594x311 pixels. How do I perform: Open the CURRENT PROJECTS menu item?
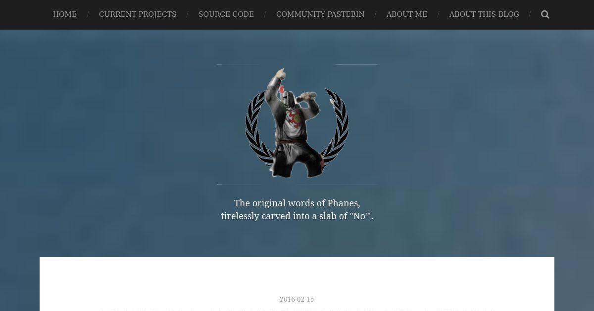[x=138, y=14]
